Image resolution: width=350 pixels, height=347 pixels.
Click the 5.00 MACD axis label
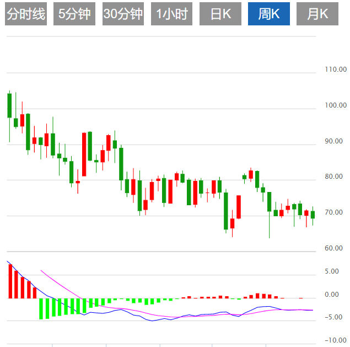pos(332,271)
